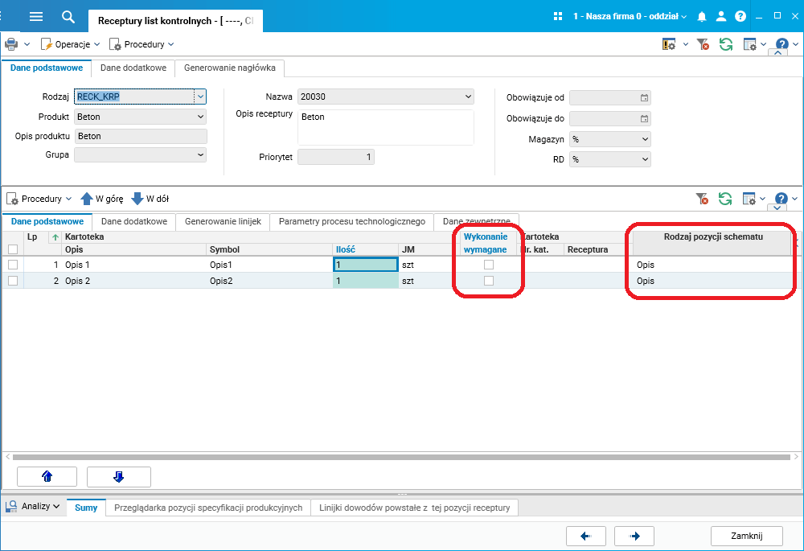This screenshot has height=551, width=804.
Task: Expand the Rodzaj RECK_KRP dropdown
Action: 200,97
